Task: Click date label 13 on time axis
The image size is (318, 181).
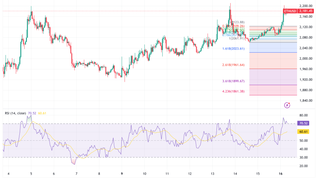Action: point(213,174)
